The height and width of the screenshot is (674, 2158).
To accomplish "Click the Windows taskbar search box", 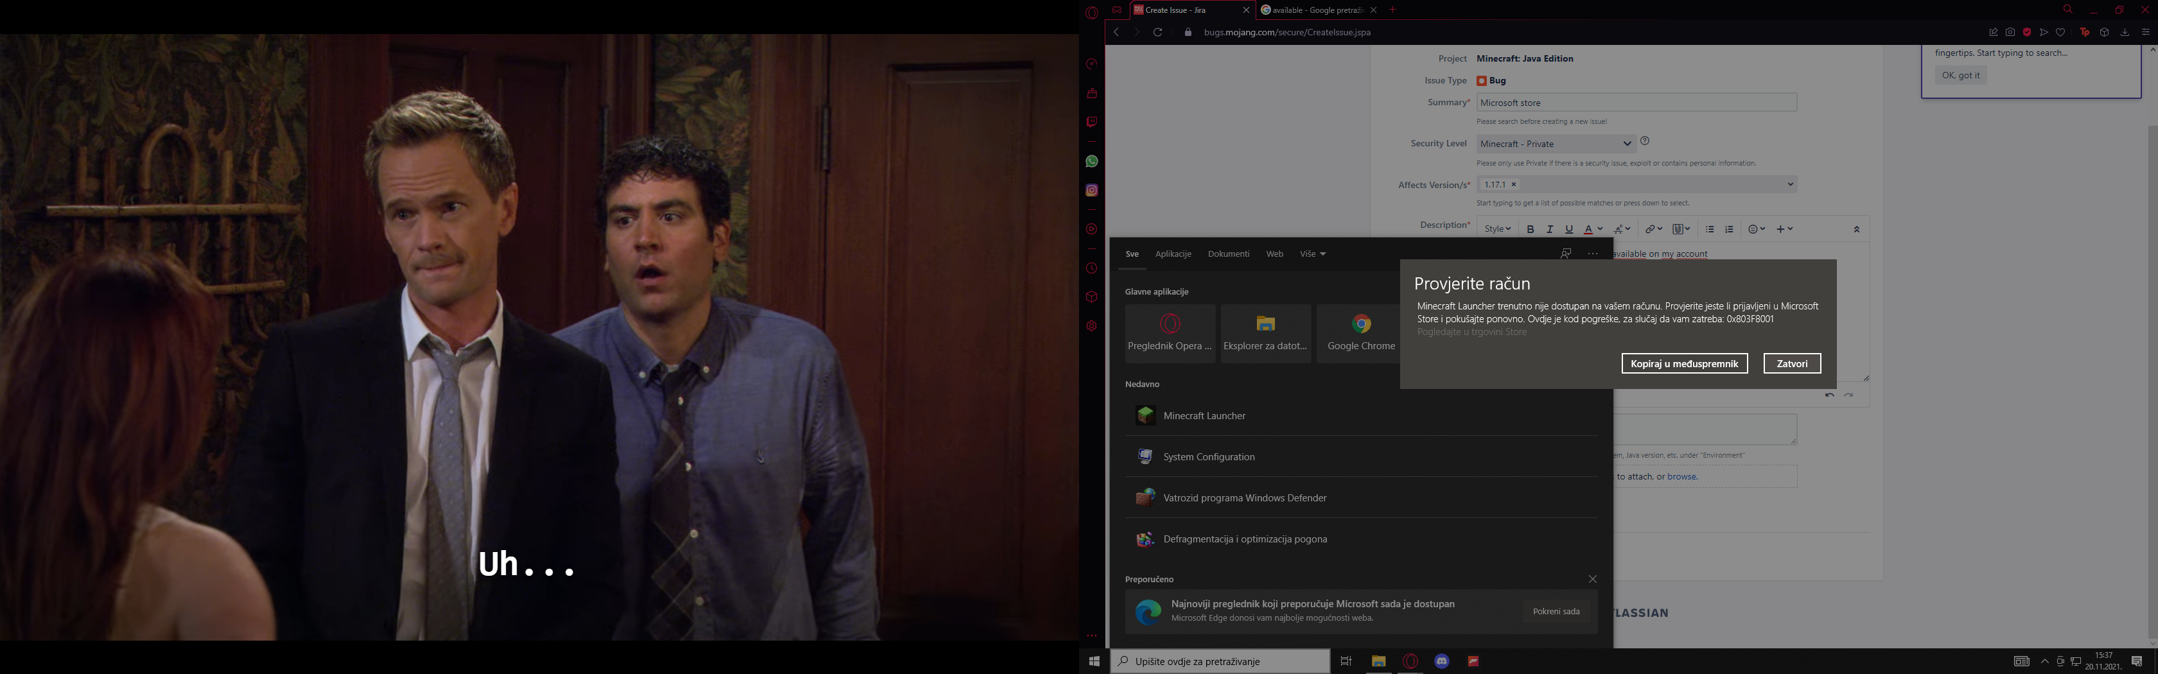I will click(1220, 661).
